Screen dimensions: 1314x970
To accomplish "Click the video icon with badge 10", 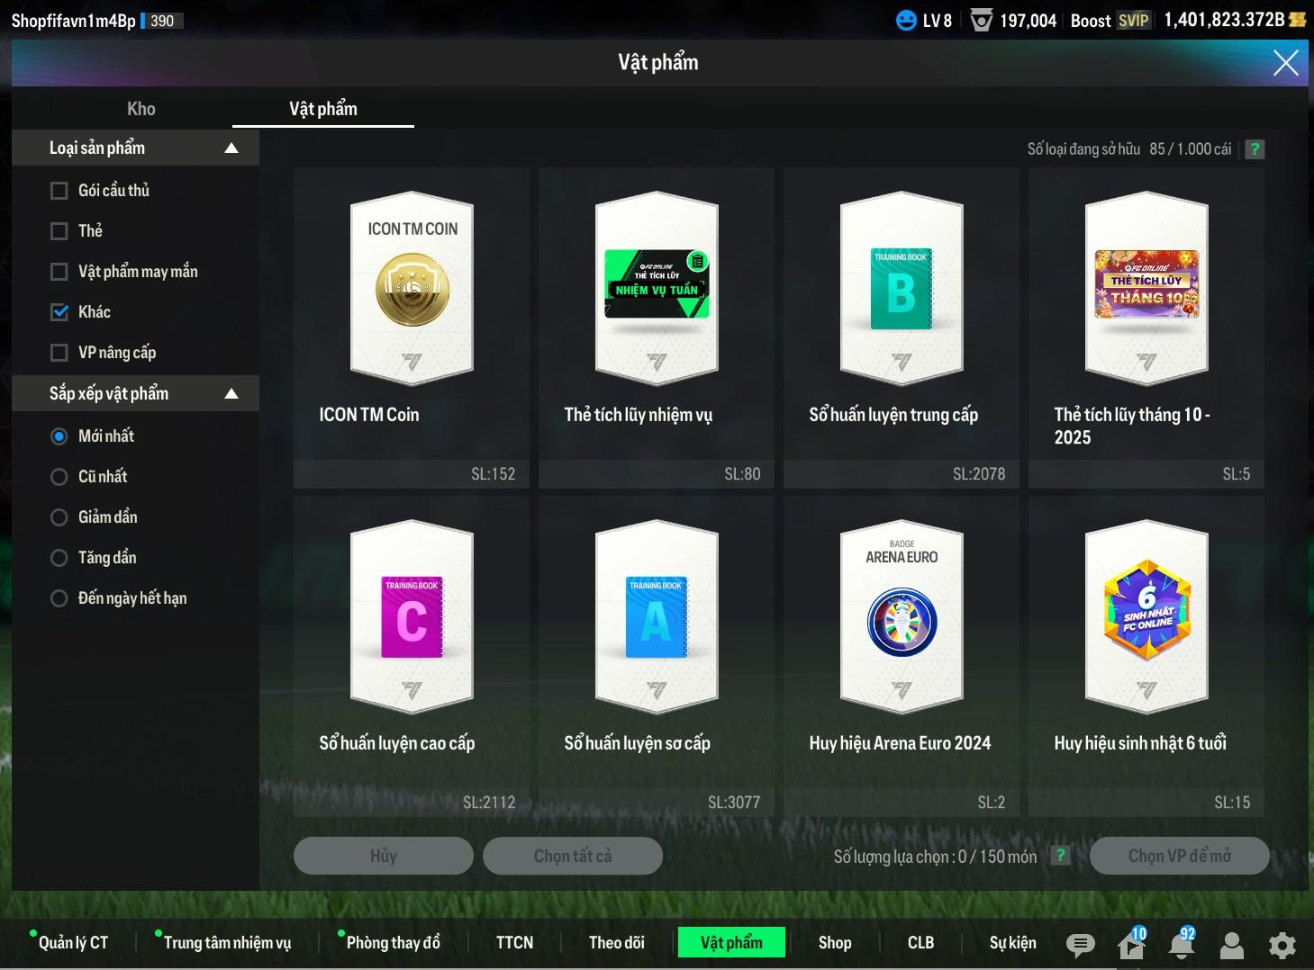I will coord(1130,944).
